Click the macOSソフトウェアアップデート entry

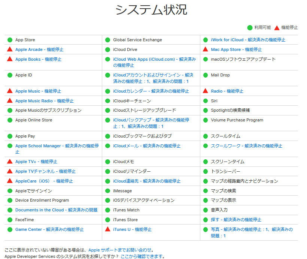point(243,59)
